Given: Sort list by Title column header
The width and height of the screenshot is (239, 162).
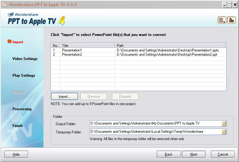Looking at the screenshot, I should point(88,45).
